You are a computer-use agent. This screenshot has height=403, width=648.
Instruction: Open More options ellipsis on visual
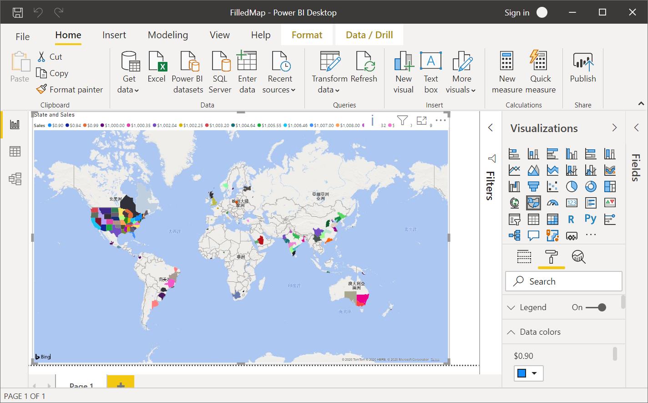tap(440, 120)
